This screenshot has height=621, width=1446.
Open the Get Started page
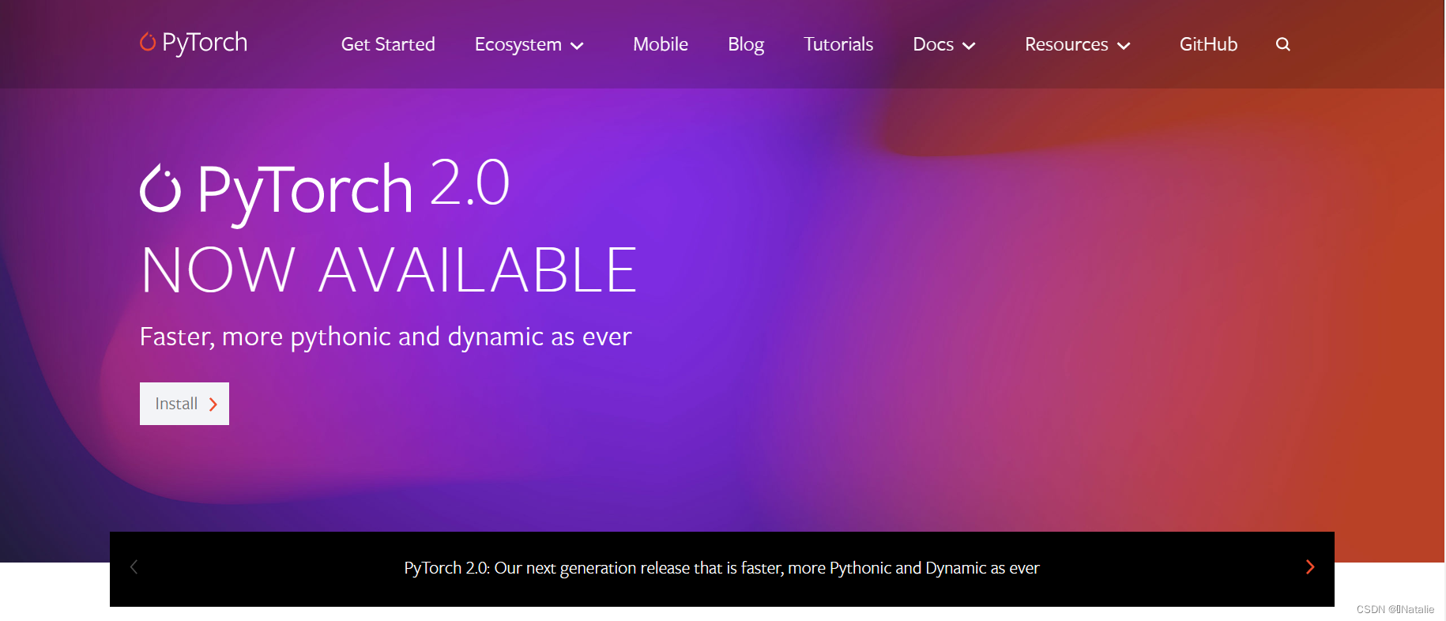388,44
